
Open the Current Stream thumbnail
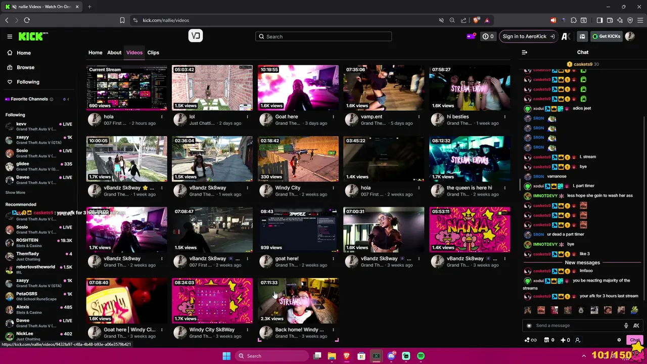pyautogui.click(x=126, y=87)
